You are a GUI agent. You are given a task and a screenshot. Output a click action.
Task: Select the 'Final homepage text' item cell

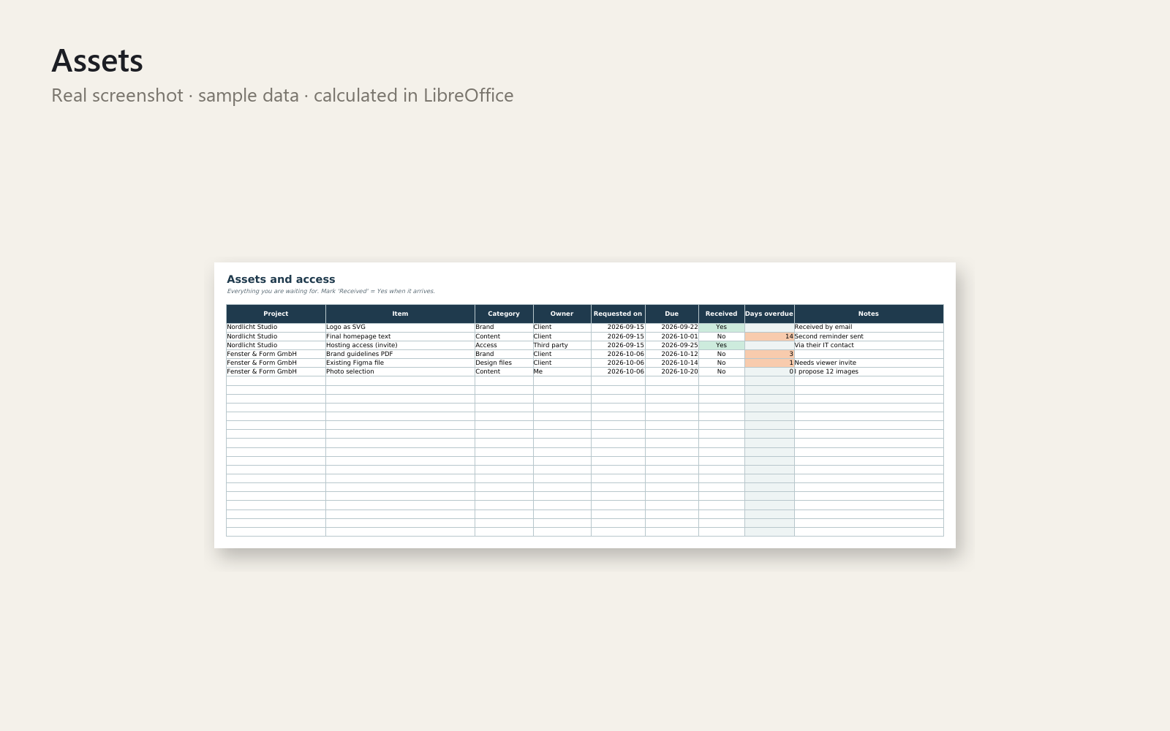[x=400, y=336]
